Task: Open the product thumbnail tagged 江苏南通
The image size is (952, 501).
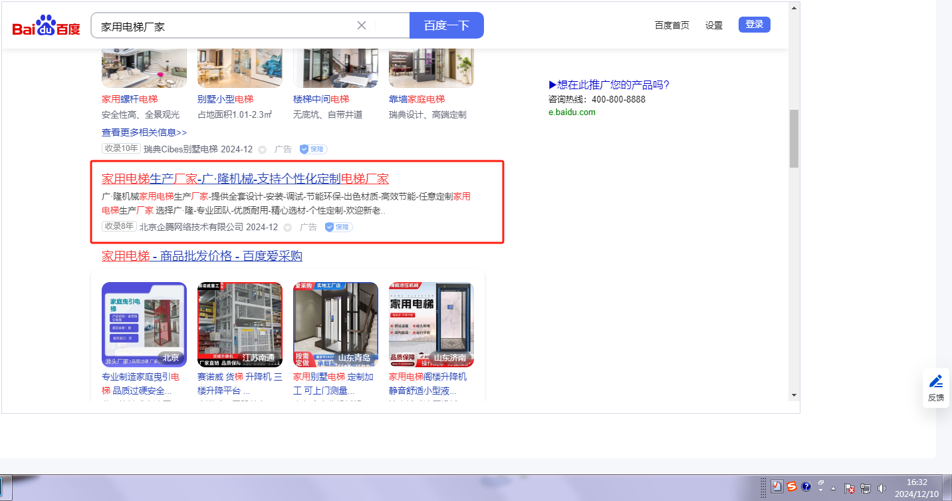Action: 240,325
